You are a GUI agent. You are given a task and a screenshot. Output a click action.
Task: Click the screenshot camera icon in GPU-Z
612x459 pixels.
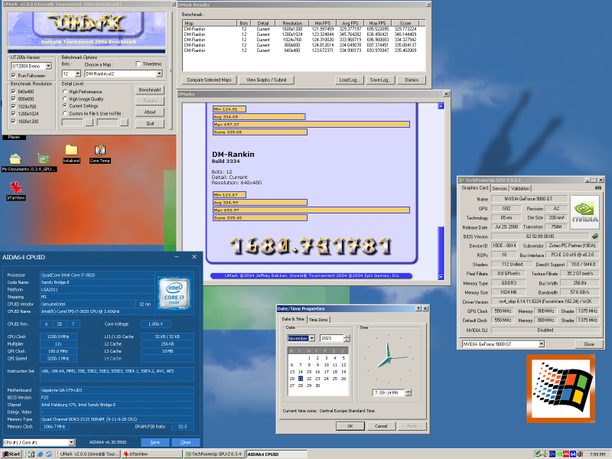point(597,188)
